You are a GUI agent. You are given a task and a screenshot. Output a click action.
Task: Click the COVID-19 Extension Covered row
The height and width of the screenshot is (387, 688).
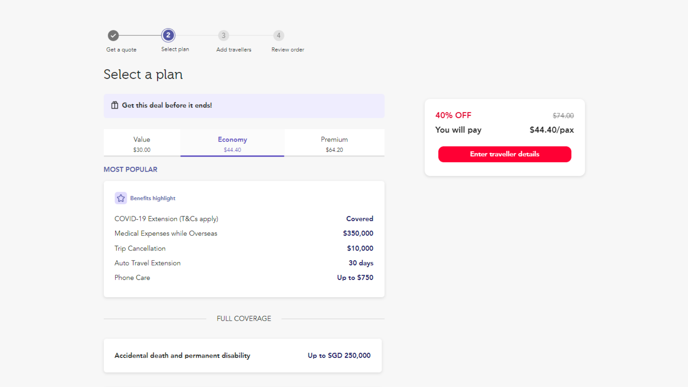244,219
